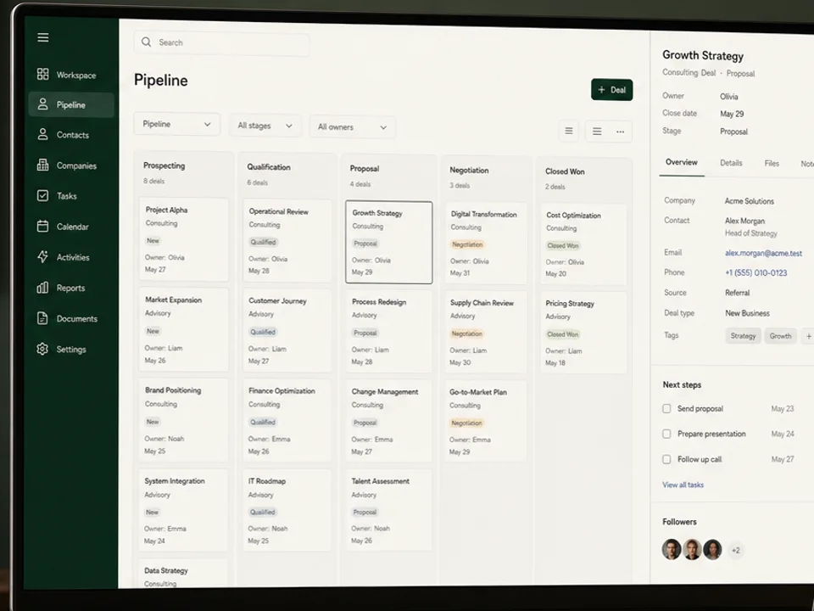The width and height of the screenshot is (814, 611).
Task: Click the Calendar icon in sidebar
Action: point(42,227)
